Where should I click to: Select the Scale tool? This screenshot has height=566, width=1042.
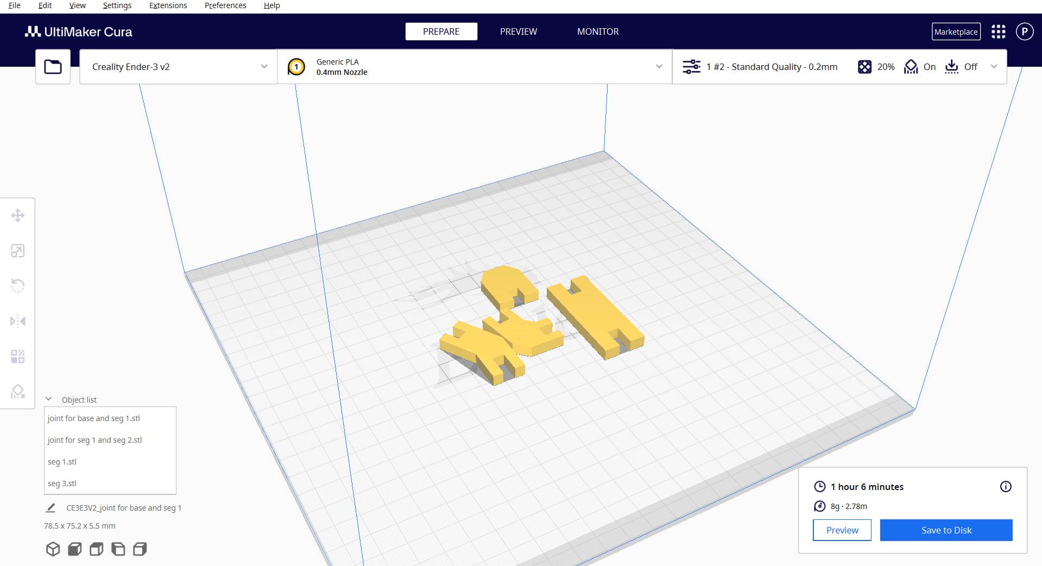pyautogui.click(x=18, y=251)
